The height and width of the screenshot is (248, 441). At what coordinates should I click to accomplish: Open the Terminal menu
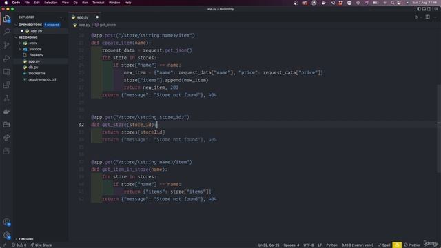coord(98,3)
